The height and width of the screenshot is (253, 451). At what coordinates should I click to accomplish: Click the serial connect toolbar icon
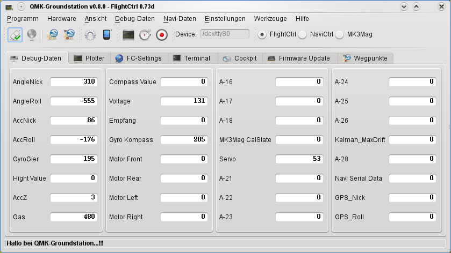click(x=15, y=34)
